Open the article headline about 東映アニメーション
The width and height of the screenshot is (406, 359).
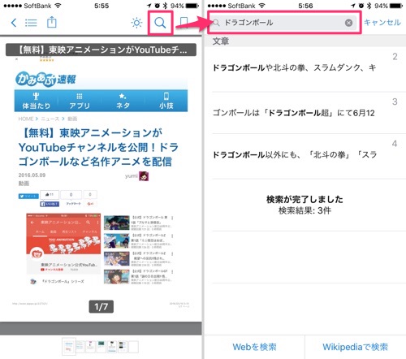pos(98,147)
